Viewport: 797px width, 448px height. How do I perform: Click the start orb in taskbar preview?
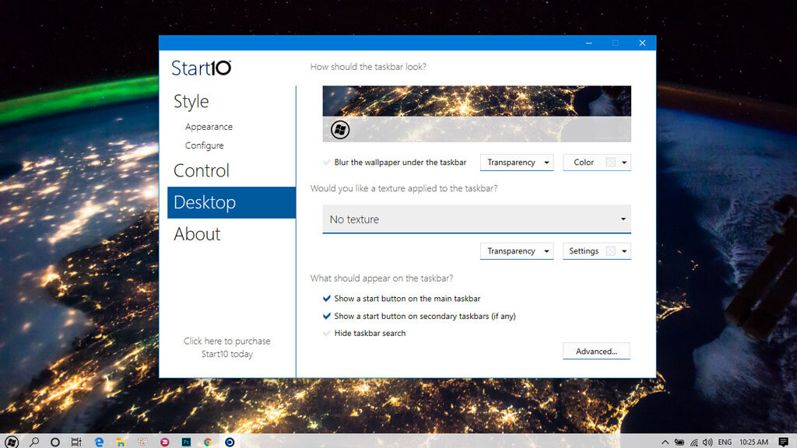pos(340,130)
